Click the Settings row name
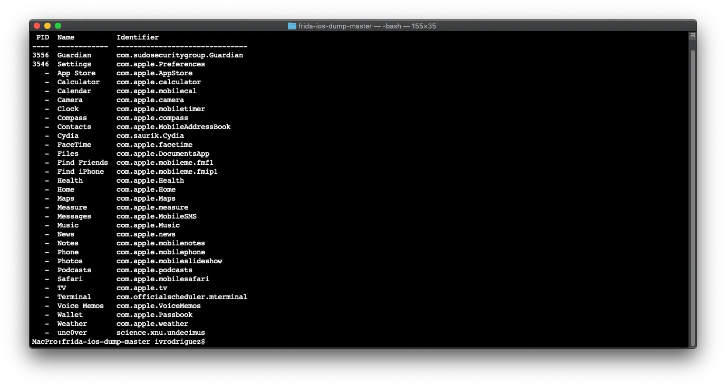 [74, 64]
